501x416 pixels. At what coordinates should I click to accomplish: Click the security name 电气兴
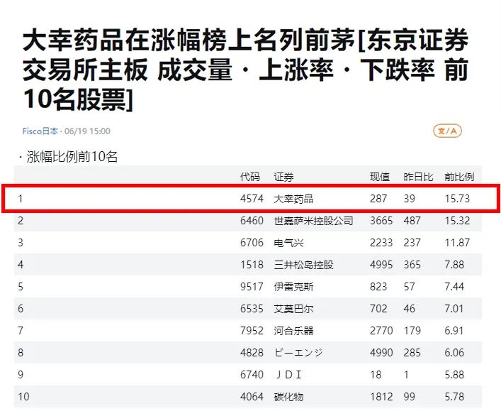(288, 243)
